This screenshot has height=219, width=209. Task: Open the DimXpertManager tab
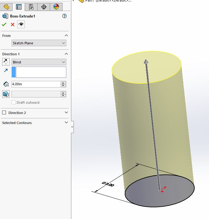coord(44,7)
